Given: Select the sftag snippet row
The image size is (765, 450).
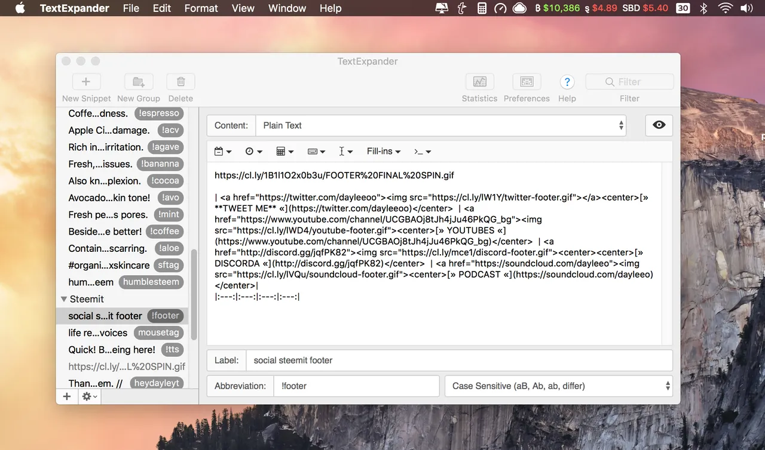Looking at the screenshot, I should (123, 265).
